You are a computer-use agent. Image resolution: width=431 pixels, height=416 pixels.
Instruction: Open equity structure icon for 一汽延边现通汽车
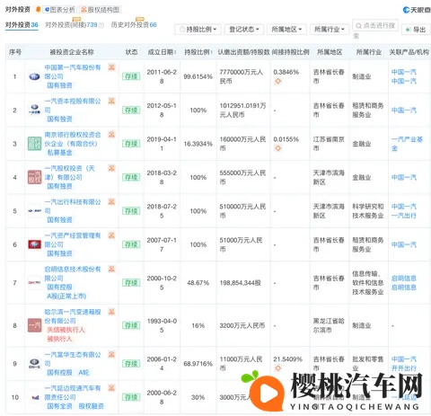pos(111,388)
